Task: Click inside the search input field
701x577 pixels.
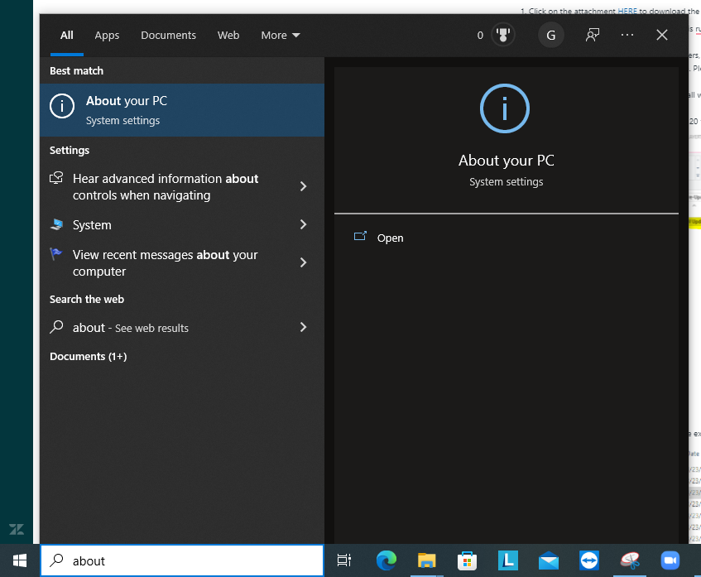Action: pos(182,560)
